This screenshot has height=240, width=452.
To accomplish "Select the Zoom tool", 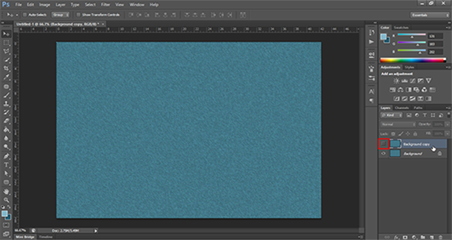I will pyautogui.click(x=7, y=200).
